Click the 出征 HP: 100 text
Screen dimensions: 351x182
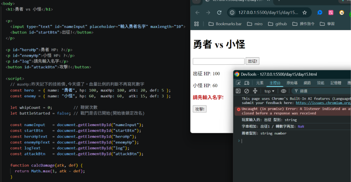(206, 74)
